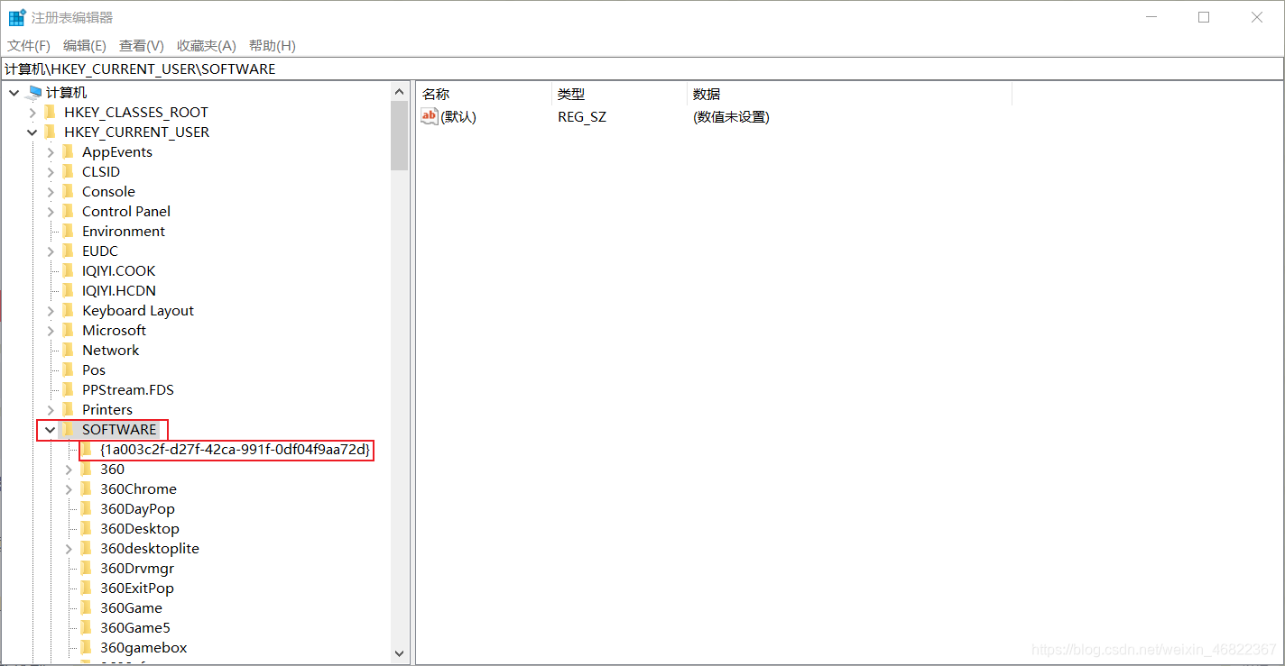Image resolution: width=1285 pixels, height=666 pixels.
Task: Click the SOFTWARE folder icon
Action: [69, 429]
